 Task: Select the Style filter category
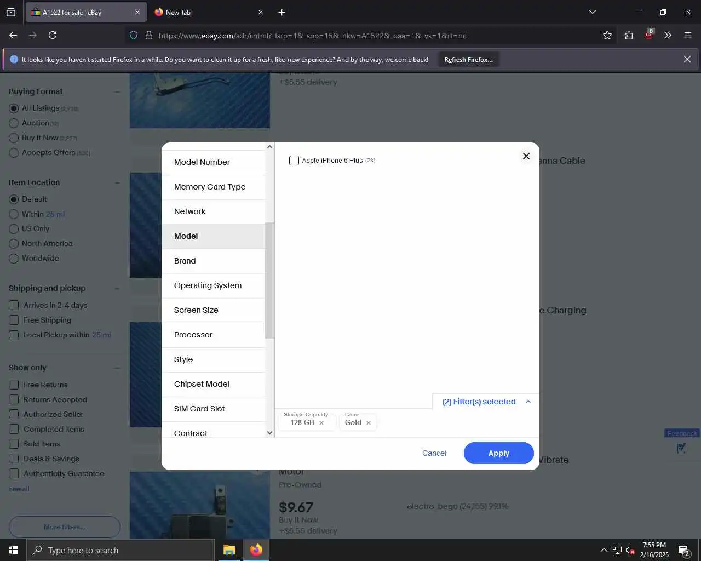click(x=214, y=359)
